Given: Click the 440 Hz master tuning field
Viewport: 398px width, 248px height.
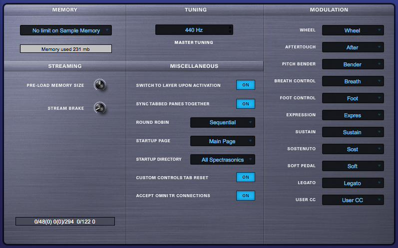Looking at the screenshot, I should point(194,30).
